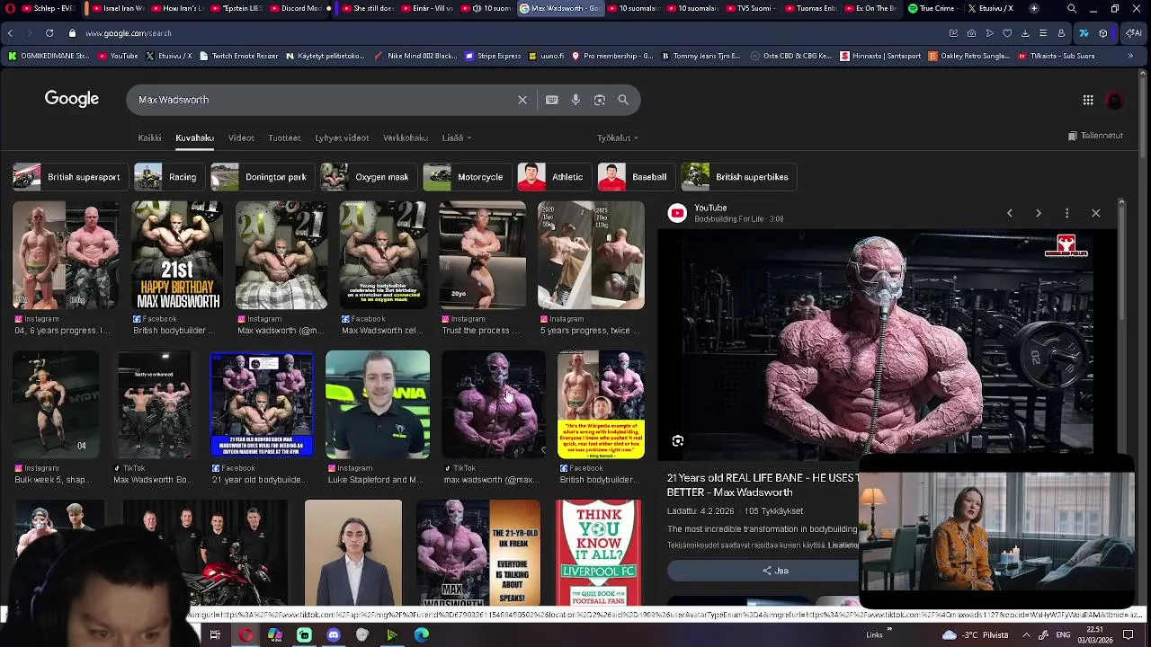This screenshot has height=647, width=1151.
Task: Click the browser address bar
Action: 504,33
